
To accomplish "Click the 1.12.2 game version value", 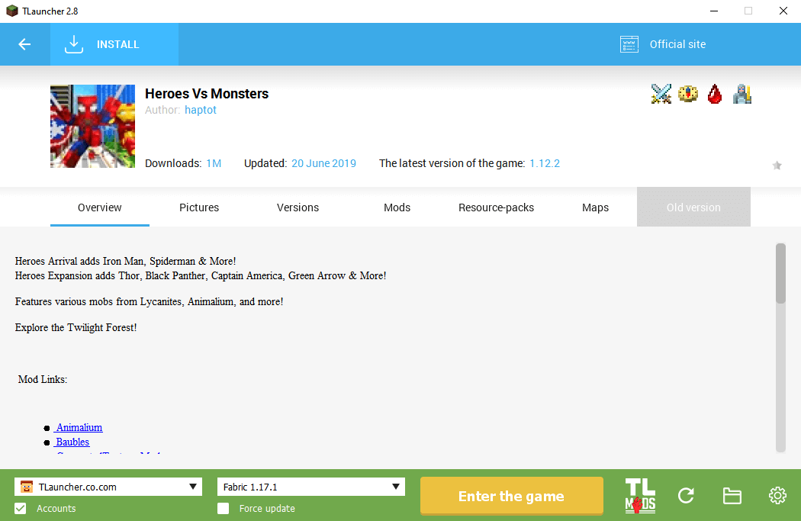I will (545, 163).
